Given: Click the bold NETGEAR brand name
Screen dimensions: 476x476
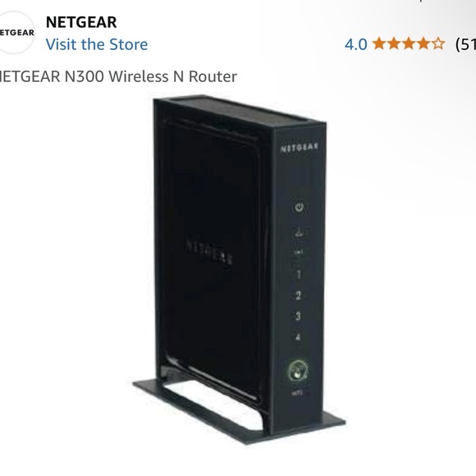Looking at the screenshot, I should coord(81,22).
